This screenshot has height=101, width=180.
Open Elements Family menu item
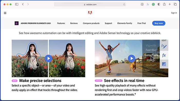(125, 23)
